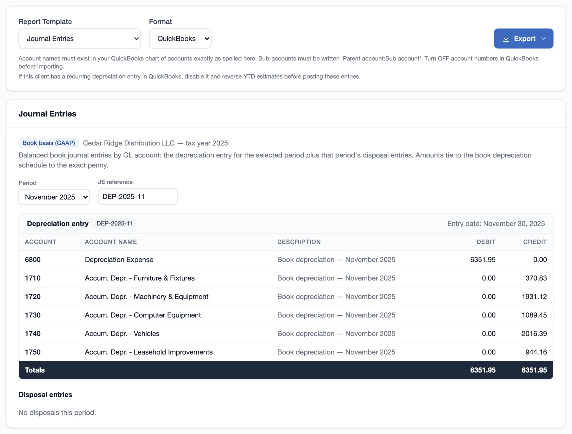Click description in the Vehicles row
This screenshot has height=434, width=572.
click(x=336, y=334)
